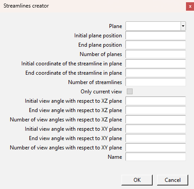Select the Number of streamlines field
This screenshot has width=194, height=189.
[x=156, y=82]
